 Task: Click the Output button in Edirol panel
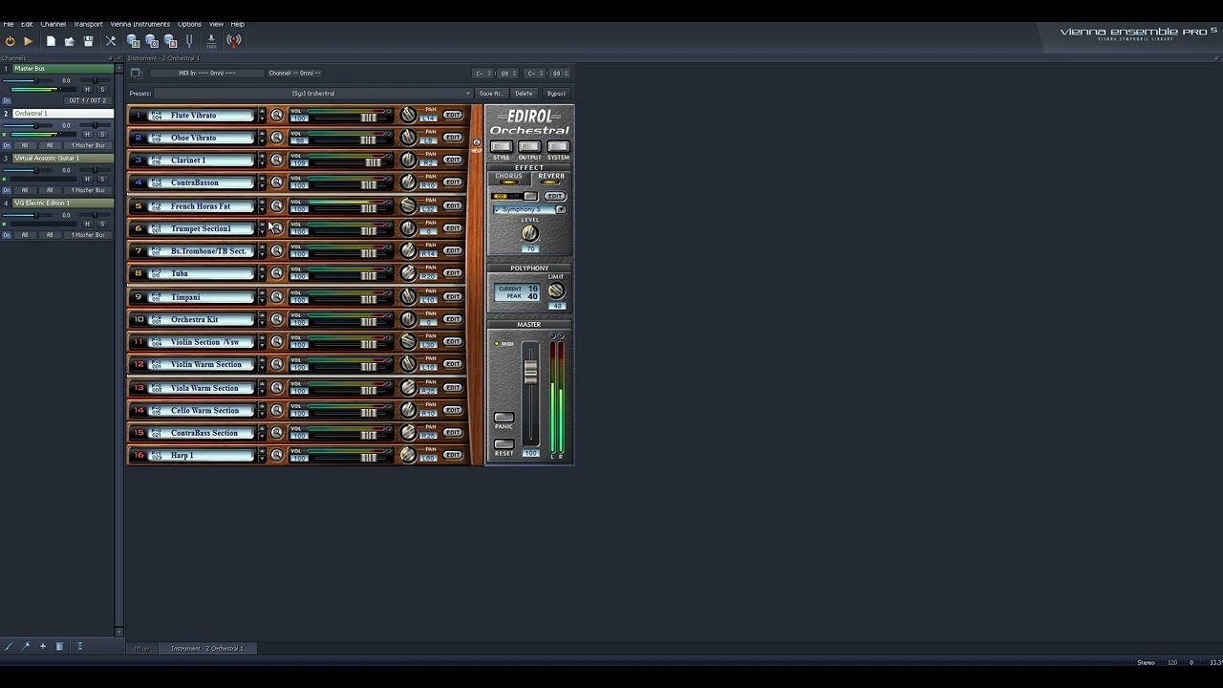pos(529,147)
